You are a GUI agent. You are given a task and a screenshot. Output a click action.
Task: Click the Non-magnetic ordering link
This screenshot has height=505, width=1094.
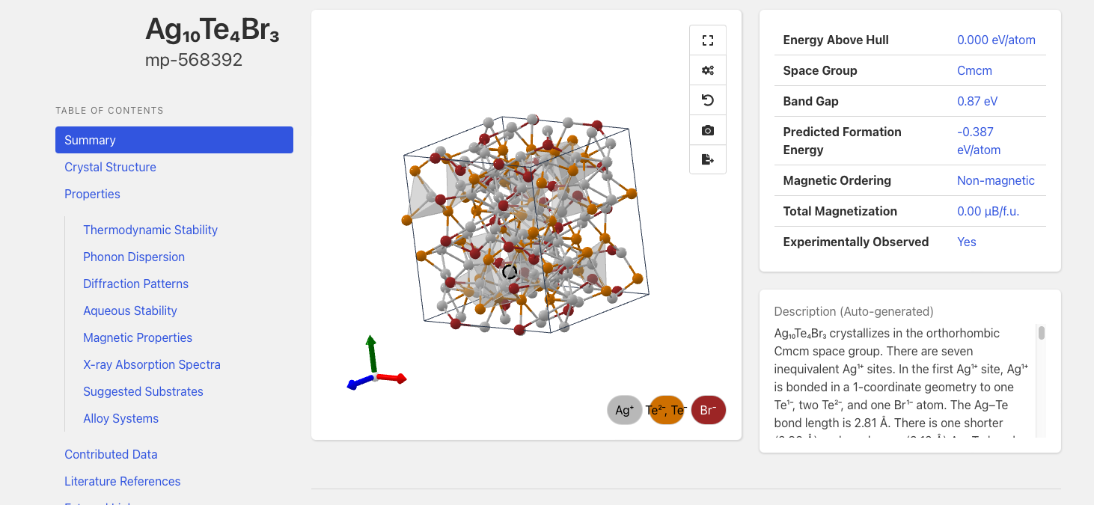(996, 180)
